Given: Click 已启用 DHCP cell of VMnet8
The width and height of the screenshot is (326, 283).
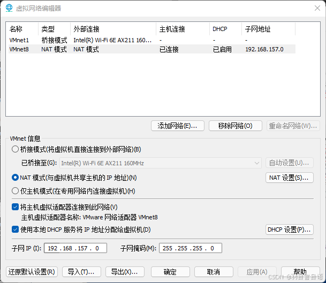Looking at the screenshot, I should pyautogui.click(x=222, y=49).
